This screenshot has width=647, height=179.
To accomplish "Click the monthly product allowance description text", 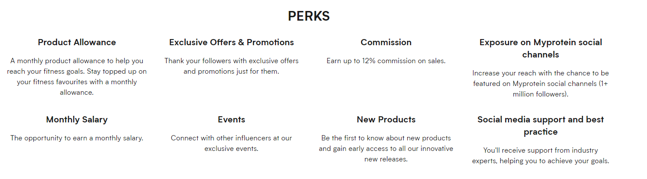I will tap(77, 77).
